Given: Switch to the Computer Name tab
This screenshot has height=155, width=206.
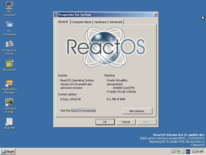Looking at the screenshot, I should pos(81,22).
